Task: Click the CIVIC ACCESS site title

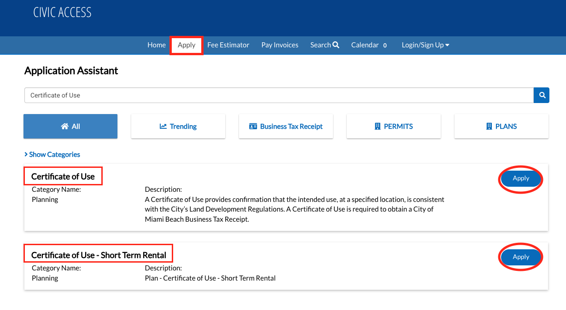Action: [62, 12]
